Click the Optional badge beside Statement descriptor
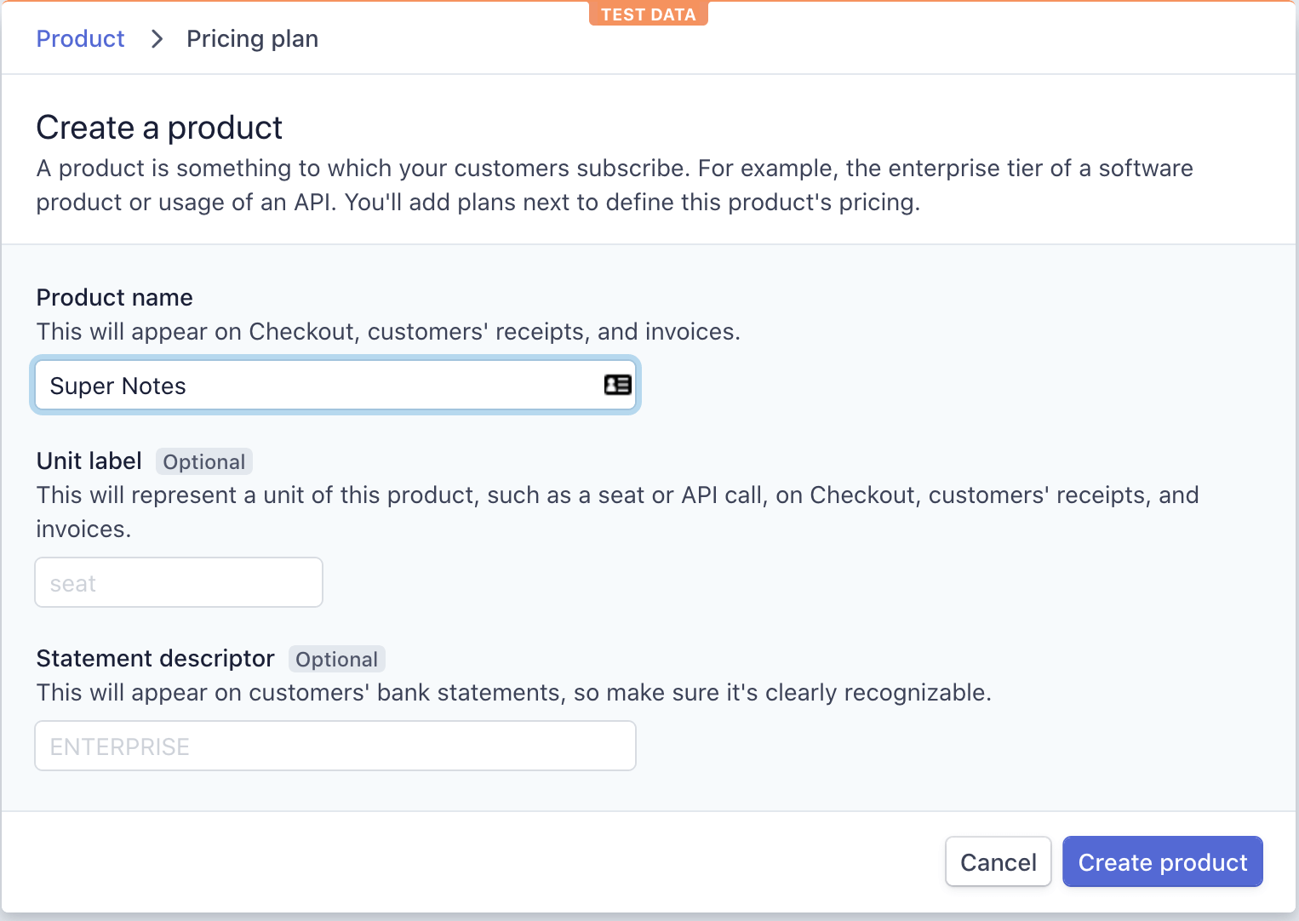This screenshot has height=921, width=1299. (337, 660)
